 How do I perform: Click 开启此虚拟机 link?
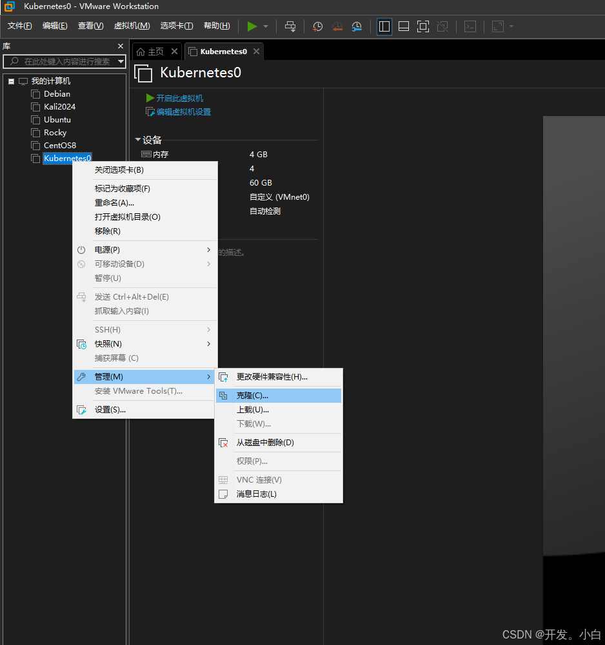[x=179, y=99]
